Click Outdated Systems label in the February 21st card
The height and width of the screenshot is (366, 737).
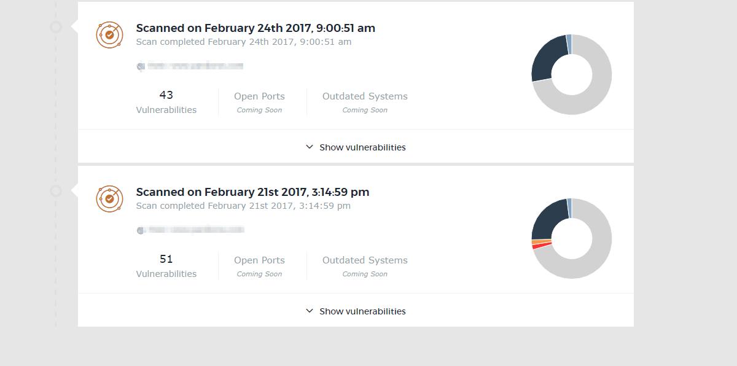[x=365, y=260]
